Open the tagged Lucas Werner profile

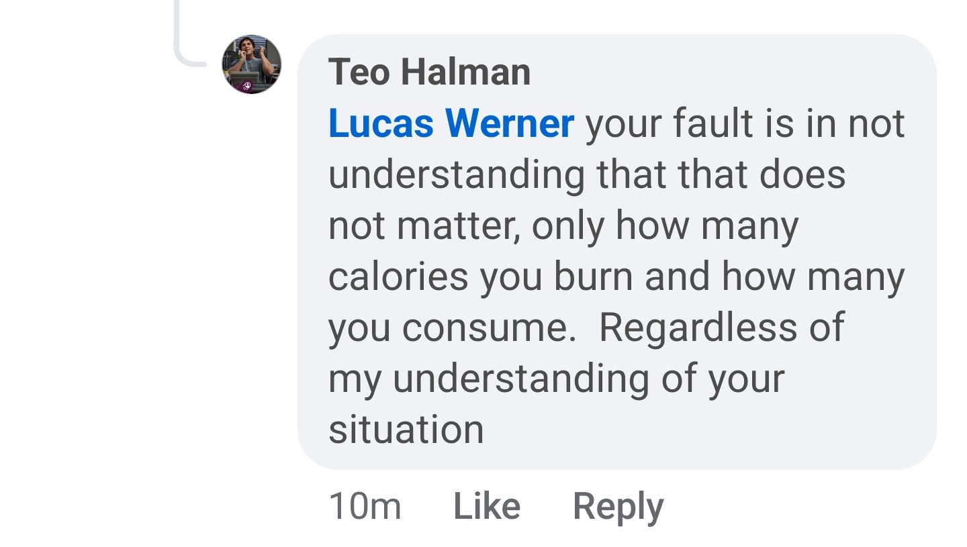point(451,123)
